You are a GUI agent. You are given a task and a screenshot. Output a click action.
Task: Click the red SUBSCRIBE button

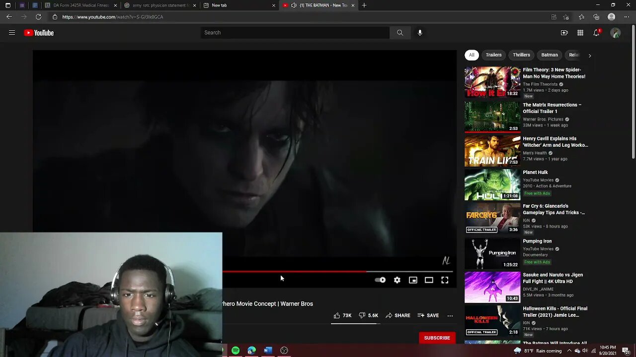(437, 338)
